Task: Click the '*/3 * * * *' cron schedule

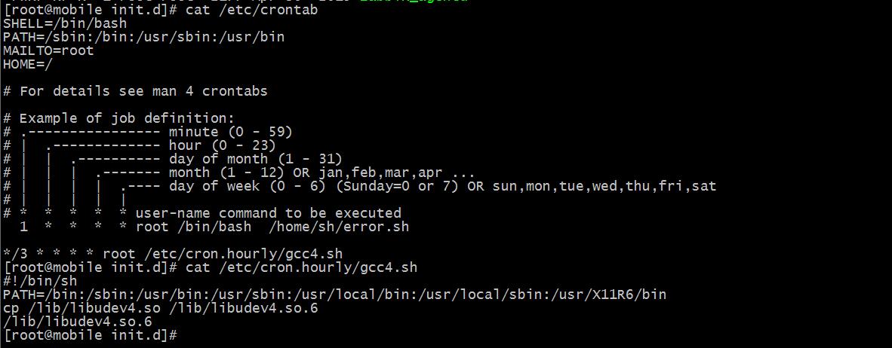Action: pyautogui.click(x=48, y=254)
